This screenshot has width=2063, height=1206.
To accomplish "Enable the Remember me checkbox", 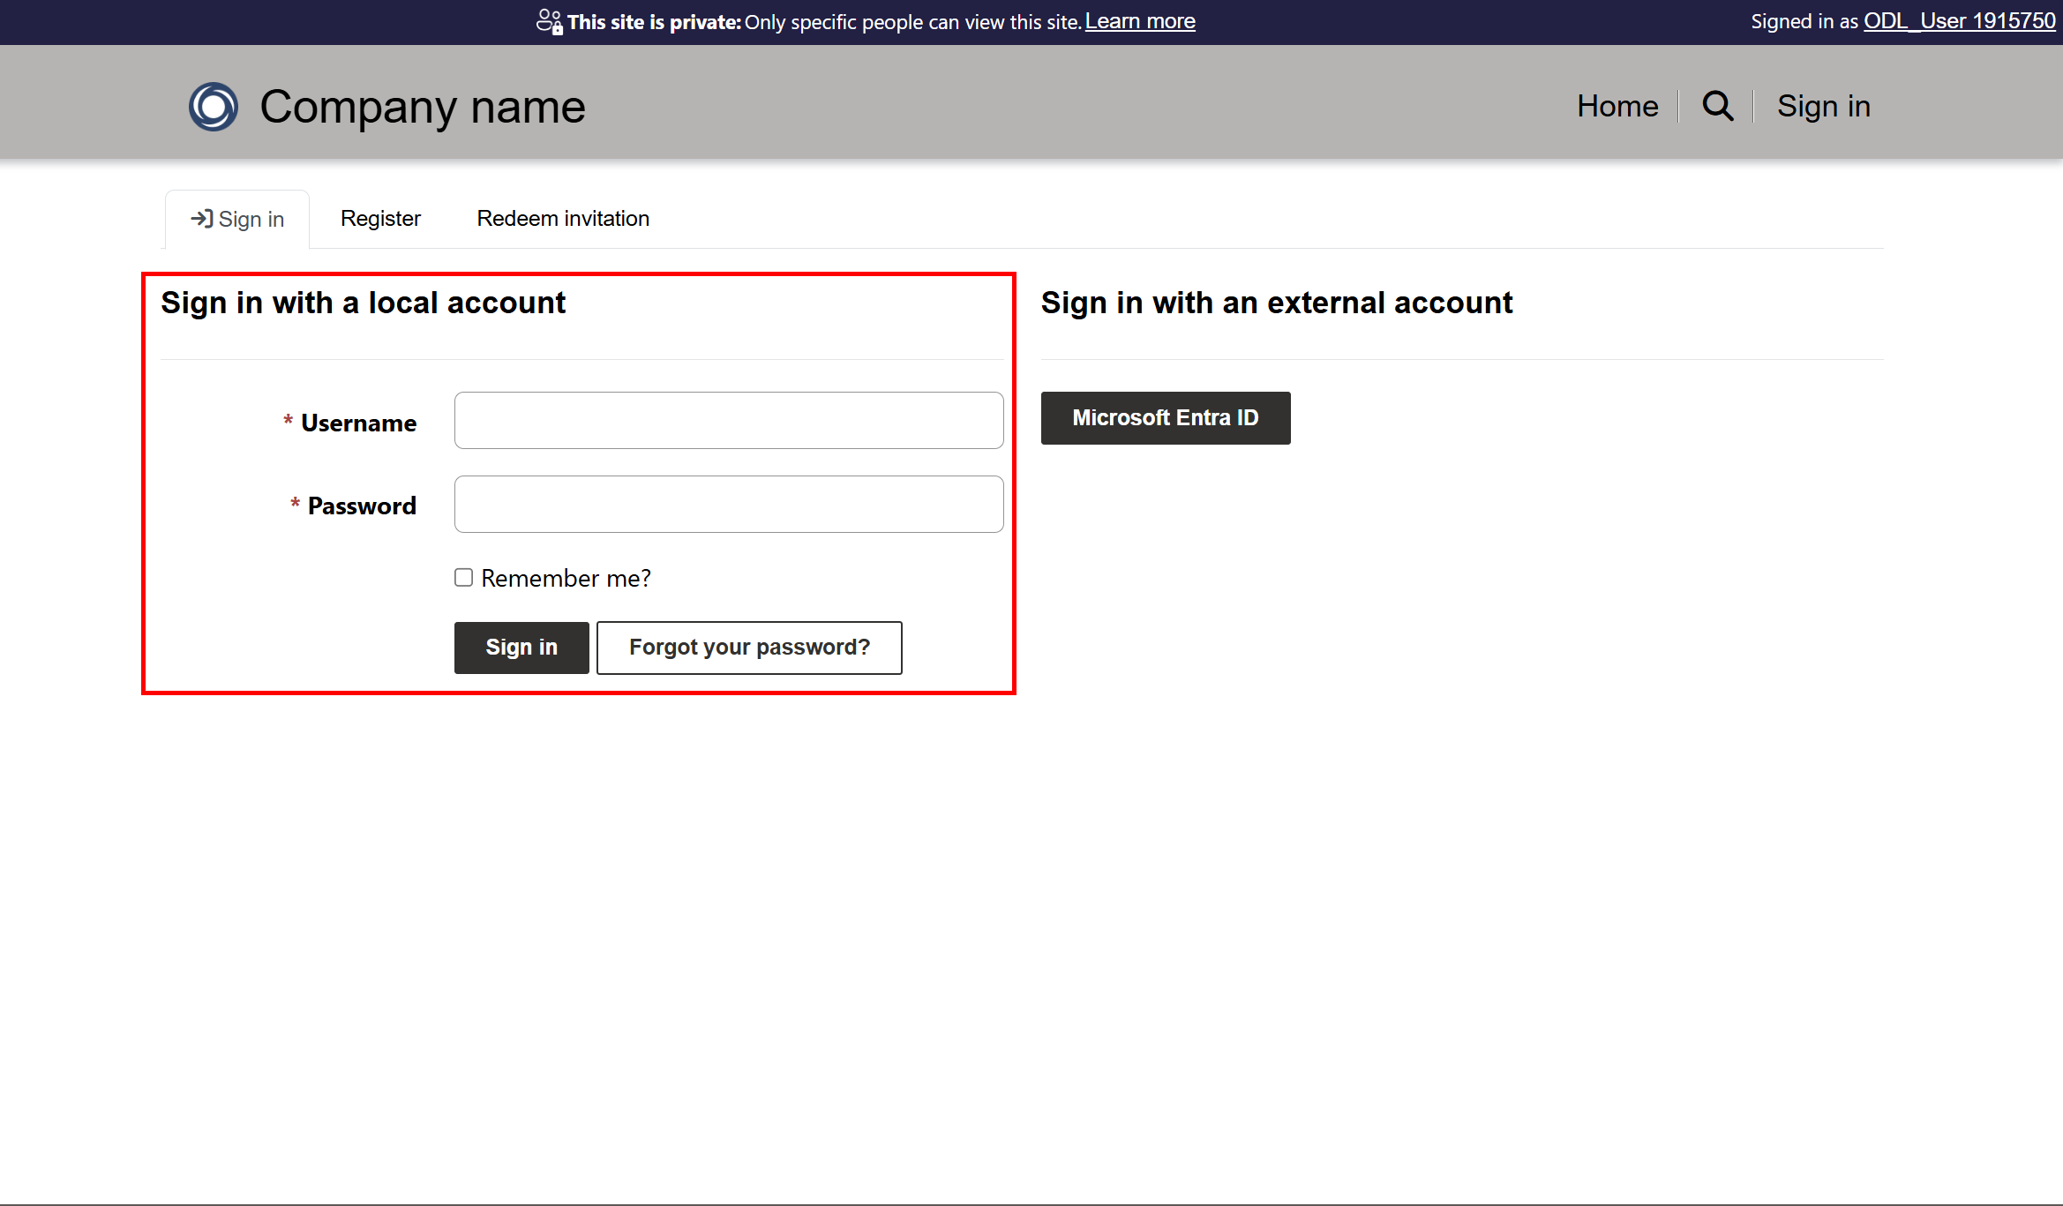I will point(463,577).
